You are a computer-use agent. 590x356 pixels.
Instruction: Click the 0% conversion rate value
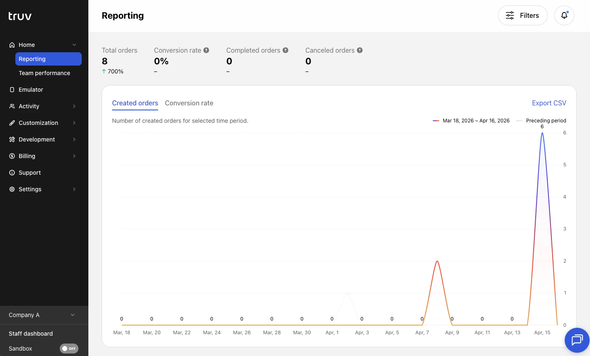point(161,61)
